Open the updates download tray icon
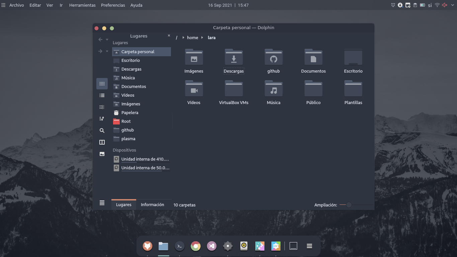This screenshot has height=257, width=457. 400,5
